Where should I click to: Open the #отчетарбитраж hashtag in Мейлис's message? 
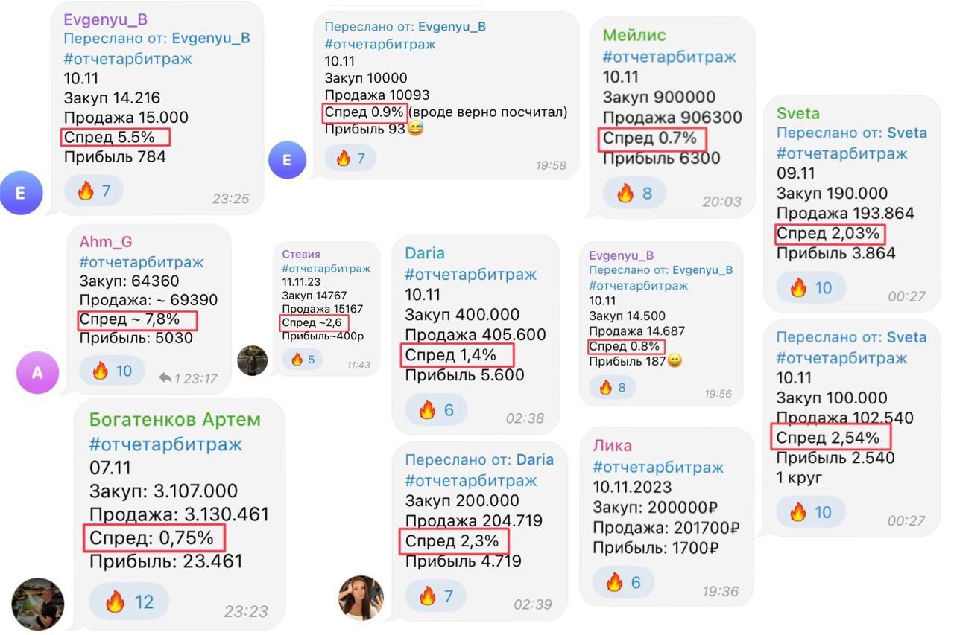669,57
